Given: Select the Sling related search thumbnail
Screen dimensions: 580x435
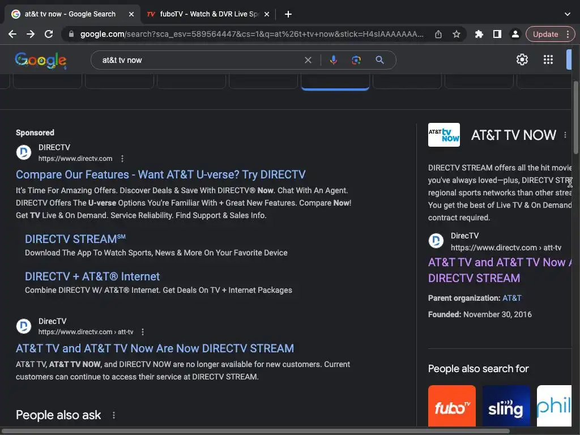Looking at the screenshot, I should [x=506, y=406].
